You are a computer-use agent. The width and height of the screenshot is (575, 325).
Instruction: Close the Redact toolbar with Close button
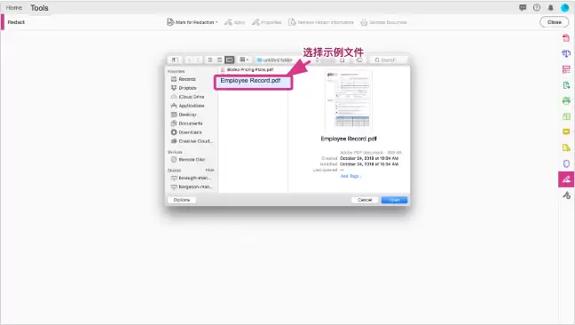(554, 22)
